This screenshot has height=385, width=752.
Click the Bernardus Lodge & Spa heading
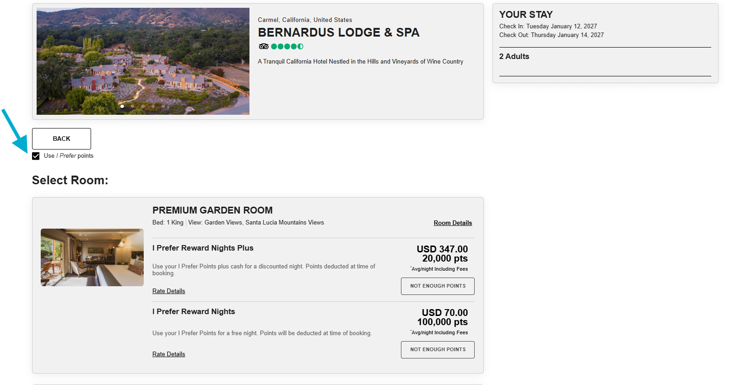339,32
